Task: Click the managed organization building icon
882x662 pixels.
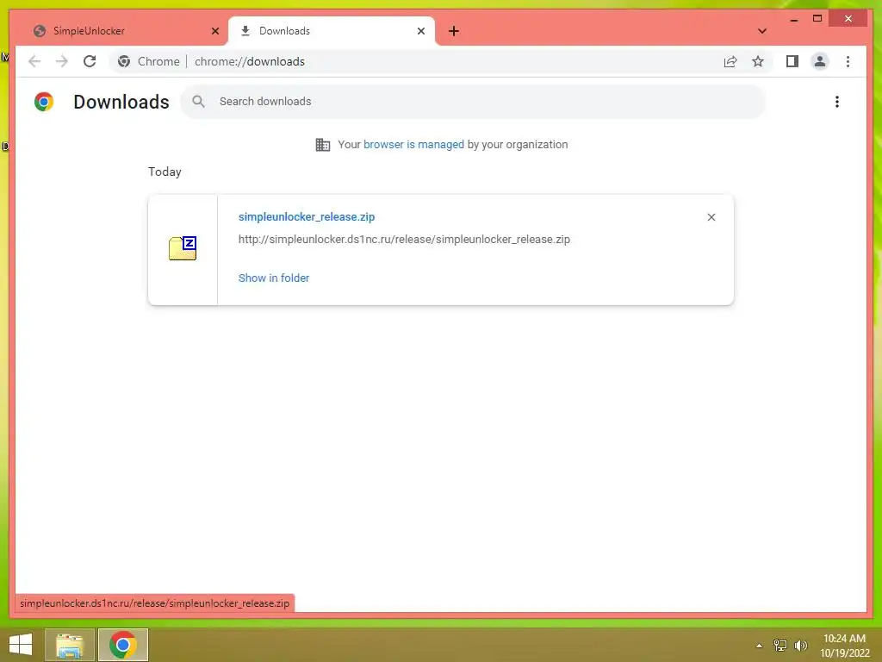Action: (x=323, y=145)
